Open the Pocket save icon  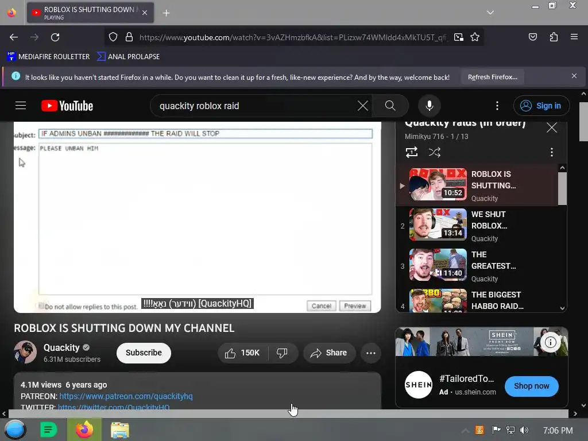532,37
